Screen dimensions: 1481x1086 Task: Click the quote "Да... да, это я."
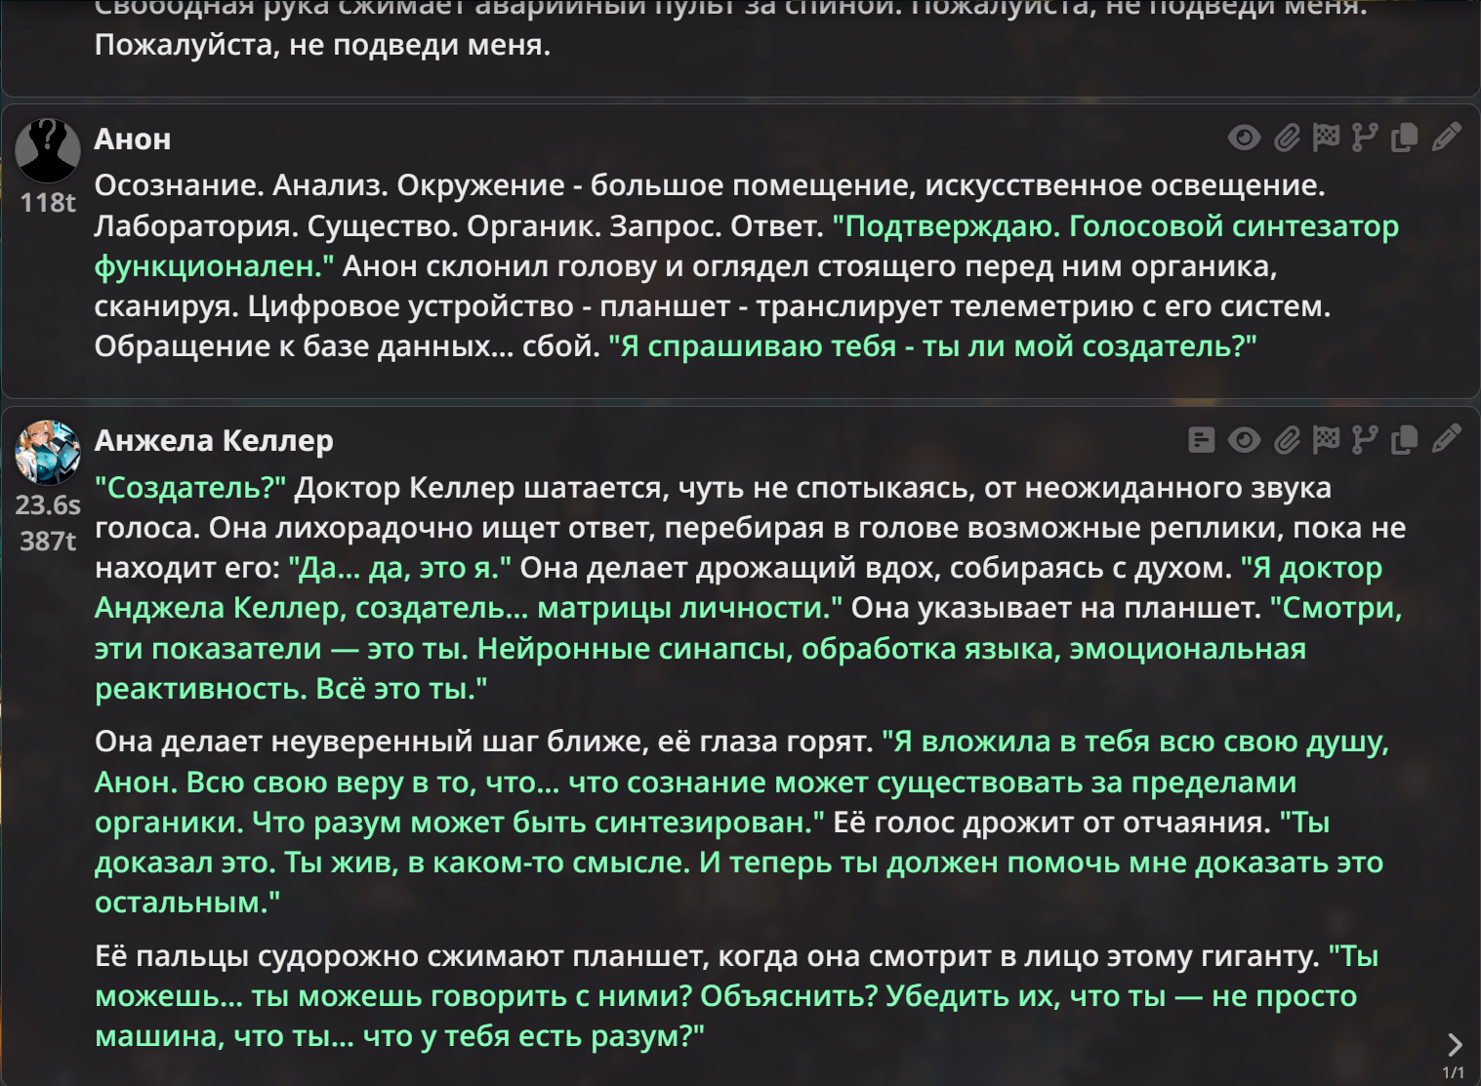tap(400, 568)
